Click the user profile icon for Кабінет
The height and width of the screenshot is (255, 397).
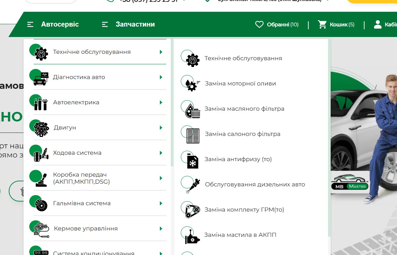378,25
